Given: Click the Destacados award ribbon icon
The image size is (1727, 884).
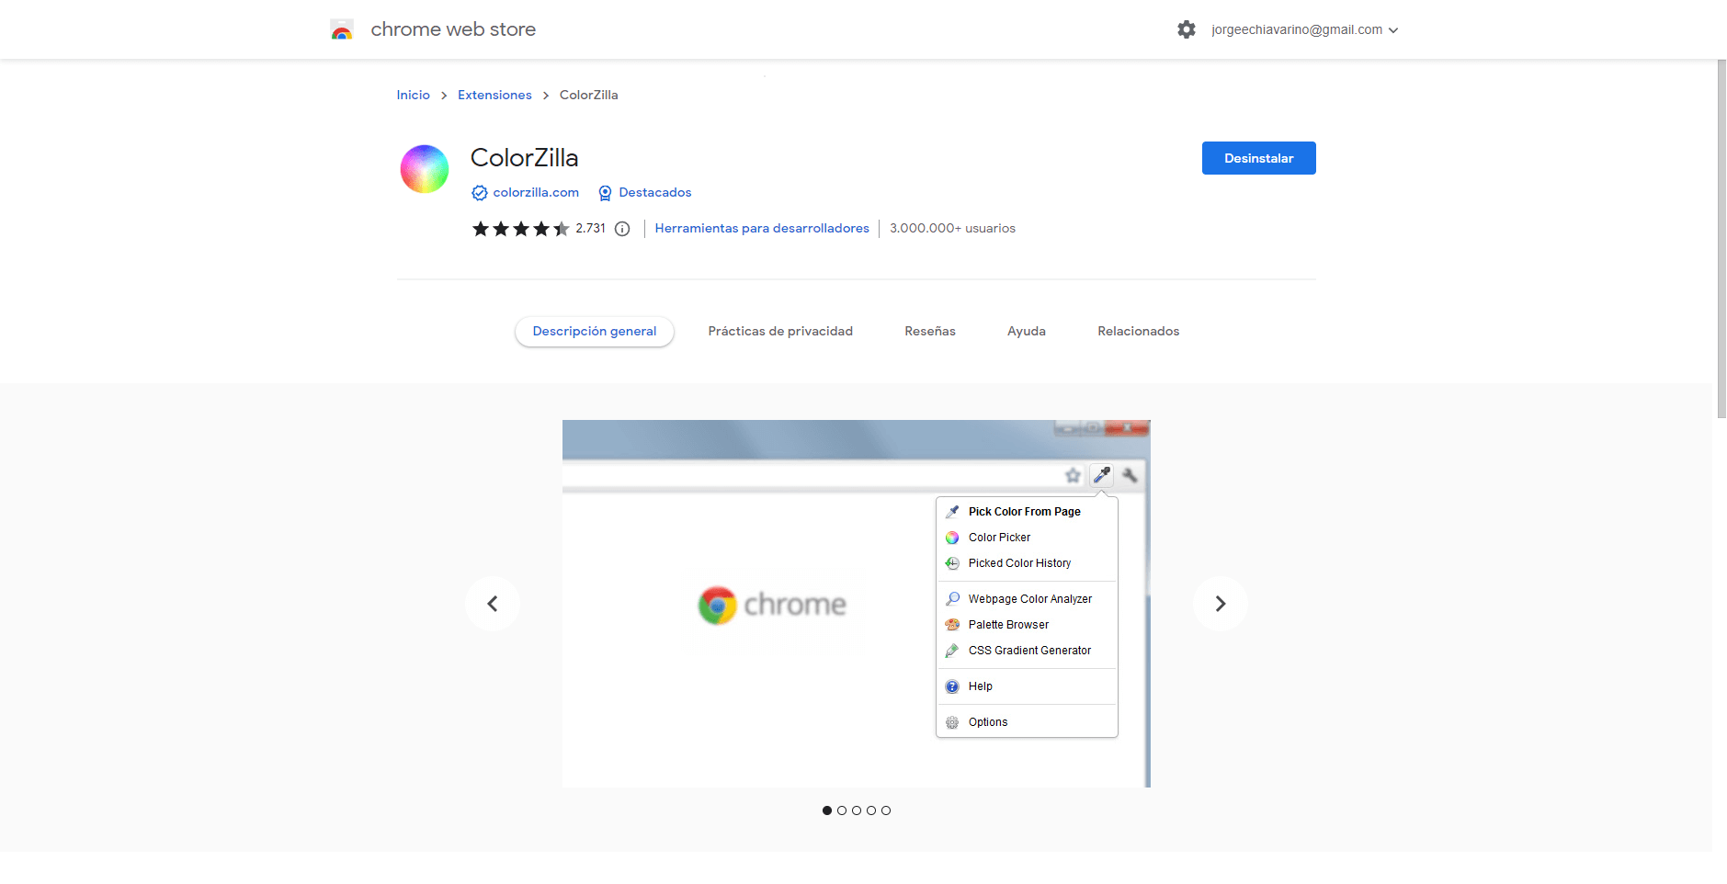Looking at the screenshot, I should coord(605,193).
